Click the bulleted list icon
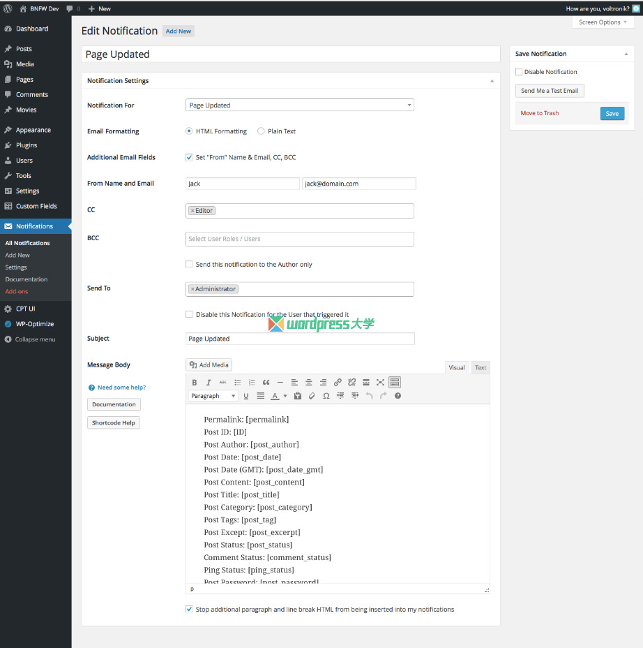The image size is (643, 648). tap(237, 383)
